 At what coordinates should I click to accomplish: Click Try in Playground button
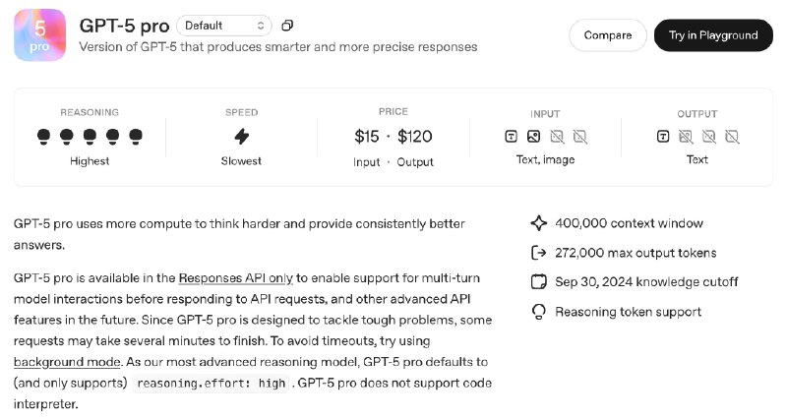tap(713, 35)
